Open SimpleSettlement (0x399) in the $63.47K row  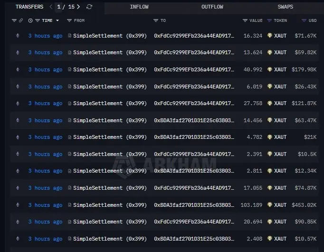(110, 120)
